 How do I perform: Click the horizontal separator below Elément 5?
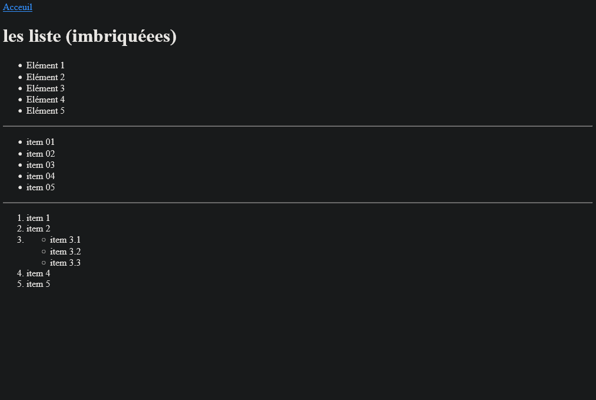point(297,126)
